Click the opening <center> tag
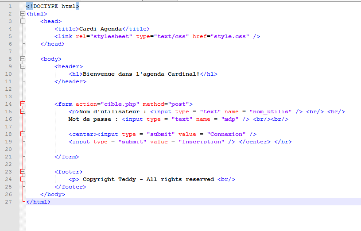 point(83,134)
